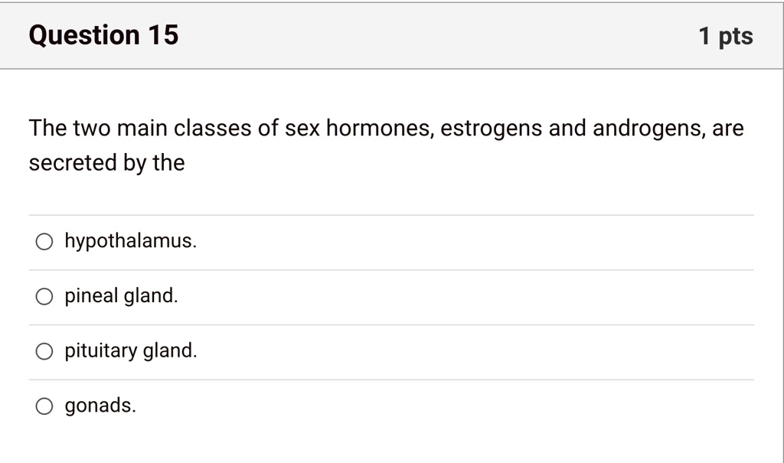Click the 'pituitary gland.' answer label text
Screen dimensions: 784x463
130,351
